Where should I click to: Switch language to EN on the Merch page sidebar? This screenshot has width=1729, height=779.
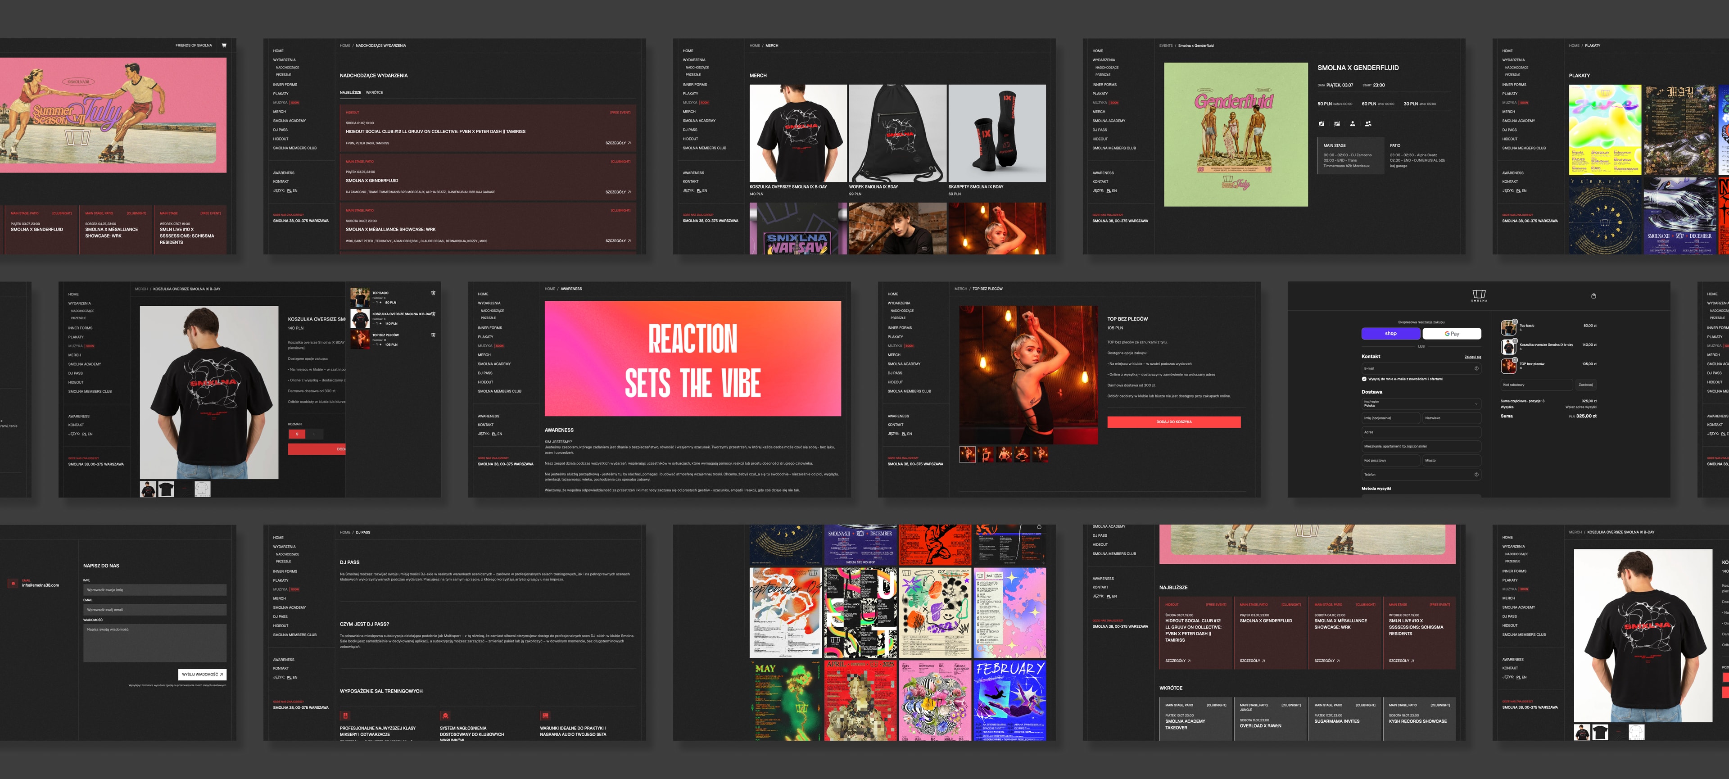tap(705, 190)
